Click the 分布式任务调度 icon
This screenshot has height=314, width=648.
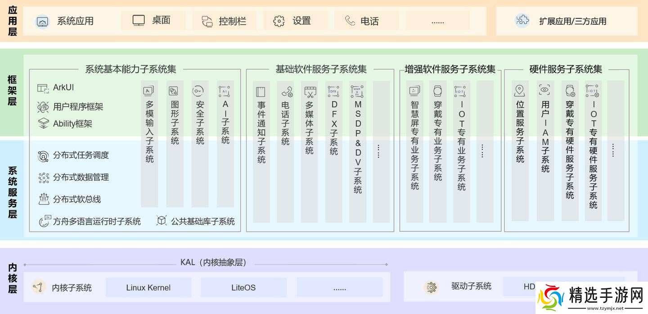pos(43,156)
